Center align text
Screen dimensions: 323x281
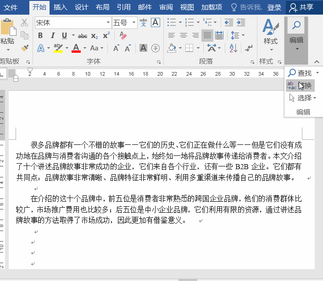(x=184, y=35)
